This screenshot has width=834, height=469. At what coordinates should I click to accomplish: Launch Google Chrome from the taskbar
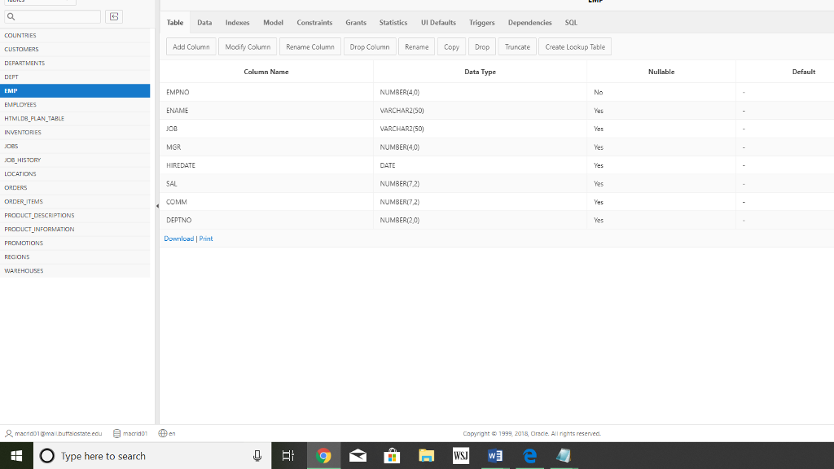[323, 455]
